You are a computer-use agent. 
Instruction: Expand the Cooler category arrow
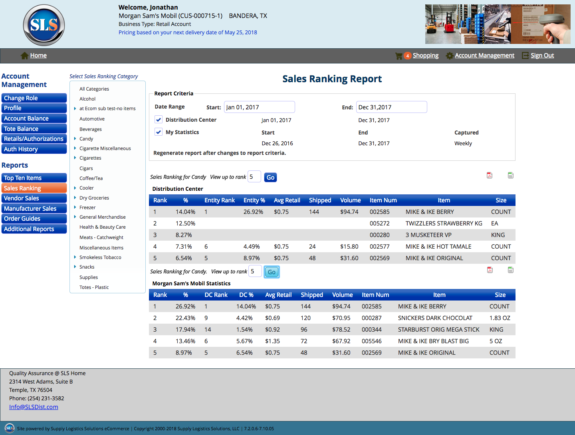(75, 188)
